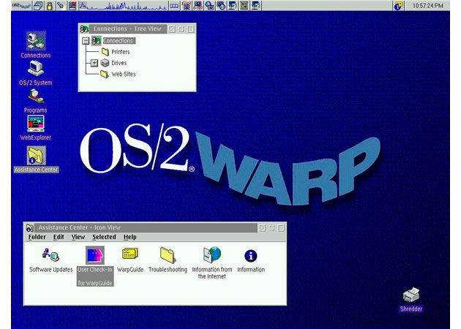Open the Folder menu in Assistance Center

click(x=37, y=237)
